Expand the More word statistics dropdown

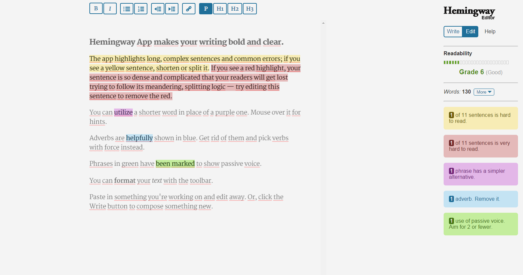pyautogui.click(x=484, y=92)
